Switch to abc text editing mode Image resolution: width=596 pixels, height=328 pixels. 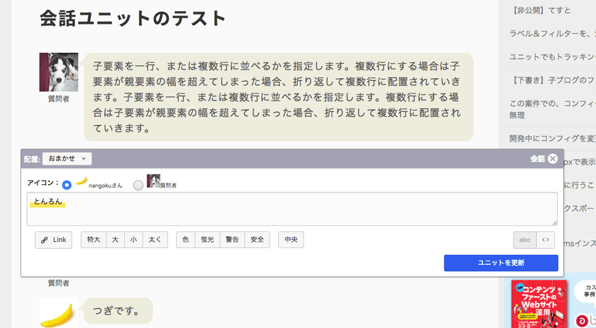[x=524, y=240]
